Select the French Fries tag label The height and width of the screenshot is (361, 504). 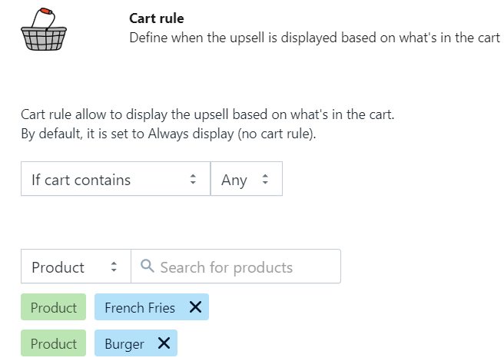[140, 308]
